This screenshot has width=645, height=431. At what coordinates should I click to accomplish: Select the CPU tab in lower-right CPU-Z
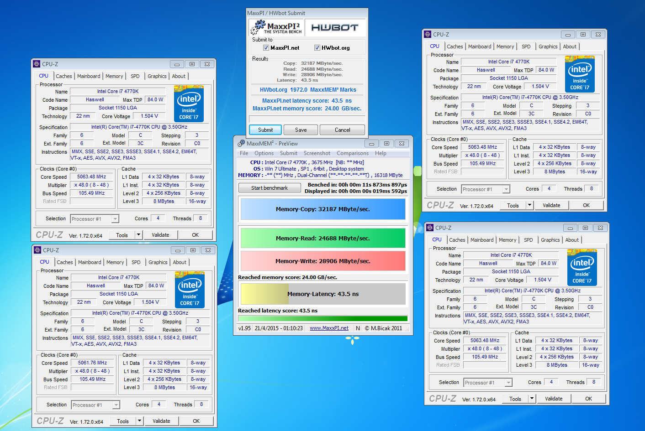tap(437, 239)
